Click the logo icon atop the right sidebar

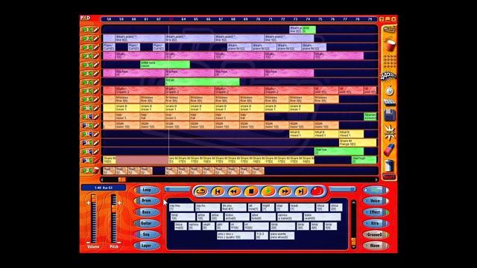pyautogui.click(x=389, y=30)
